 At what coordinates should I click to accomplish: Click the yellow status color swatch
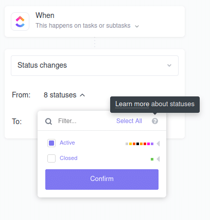pyautogui.click(x=130, y=144)
